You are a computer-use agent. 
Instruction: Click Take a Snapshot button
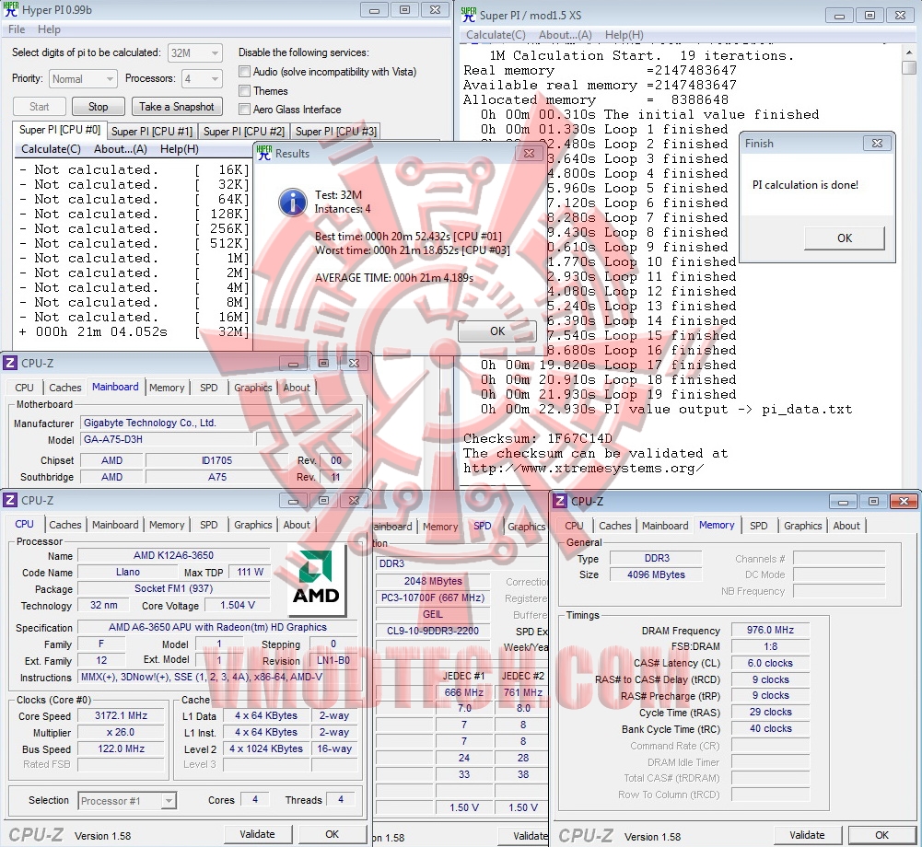click(x=177, y=107)
